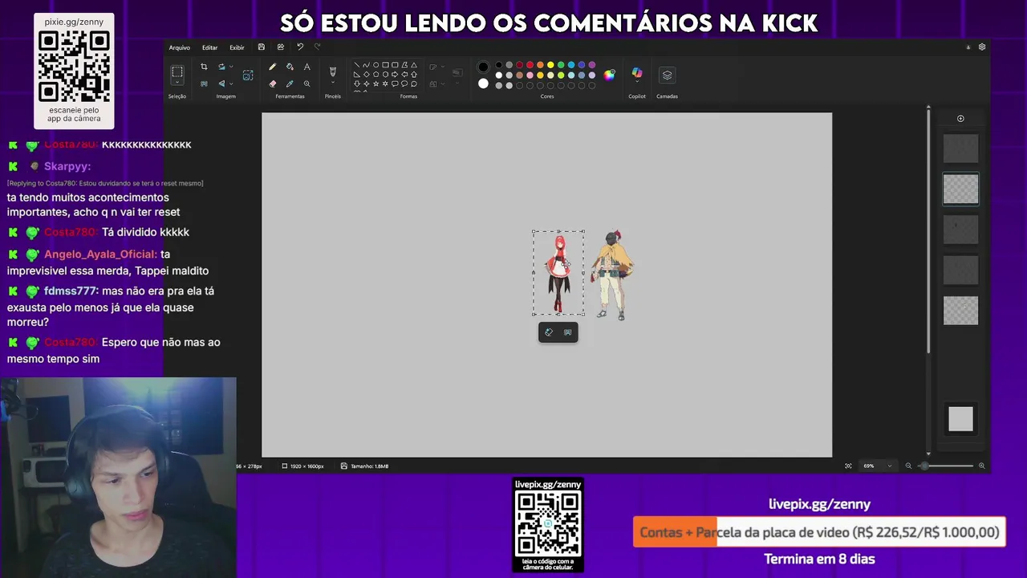
Task: Click the zoom out magnifier
Action: coord(908,466)
